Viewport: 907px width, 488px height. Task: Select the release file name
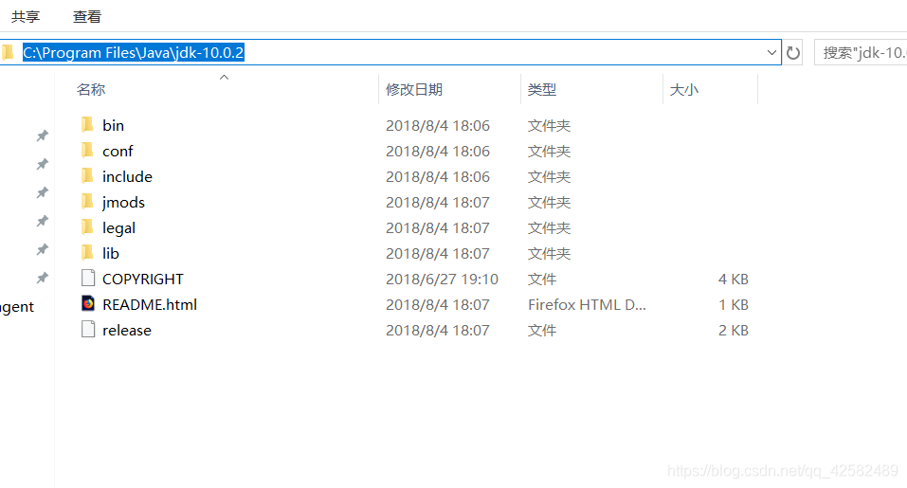click(127, 330)
